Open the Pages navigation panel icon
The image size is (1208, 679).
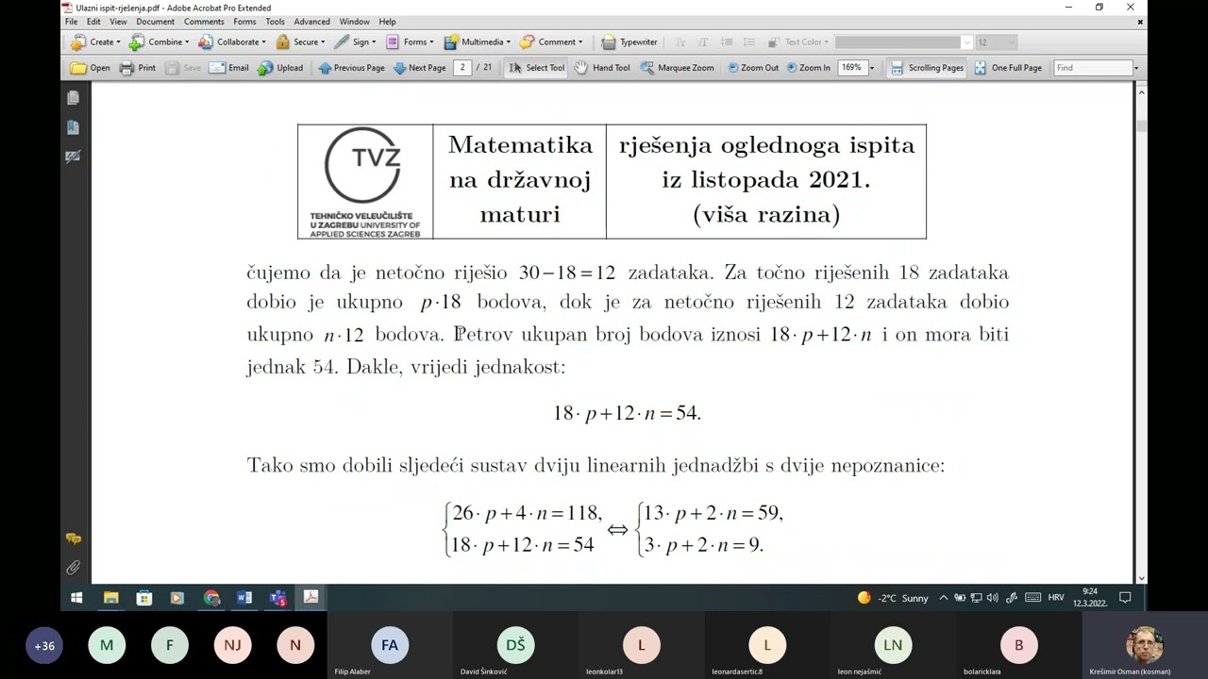click(73, 98)
